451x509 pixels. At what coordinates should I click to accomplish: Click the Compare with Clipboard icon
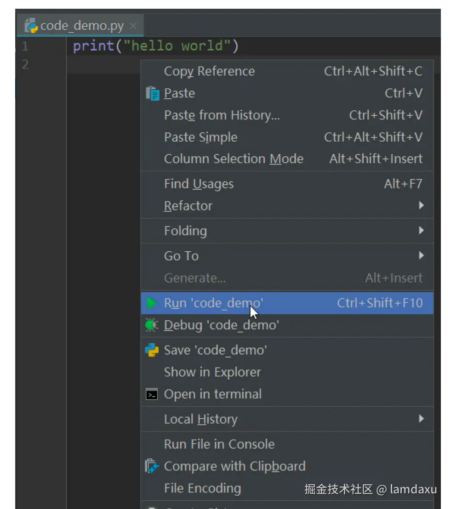[152, 466]
